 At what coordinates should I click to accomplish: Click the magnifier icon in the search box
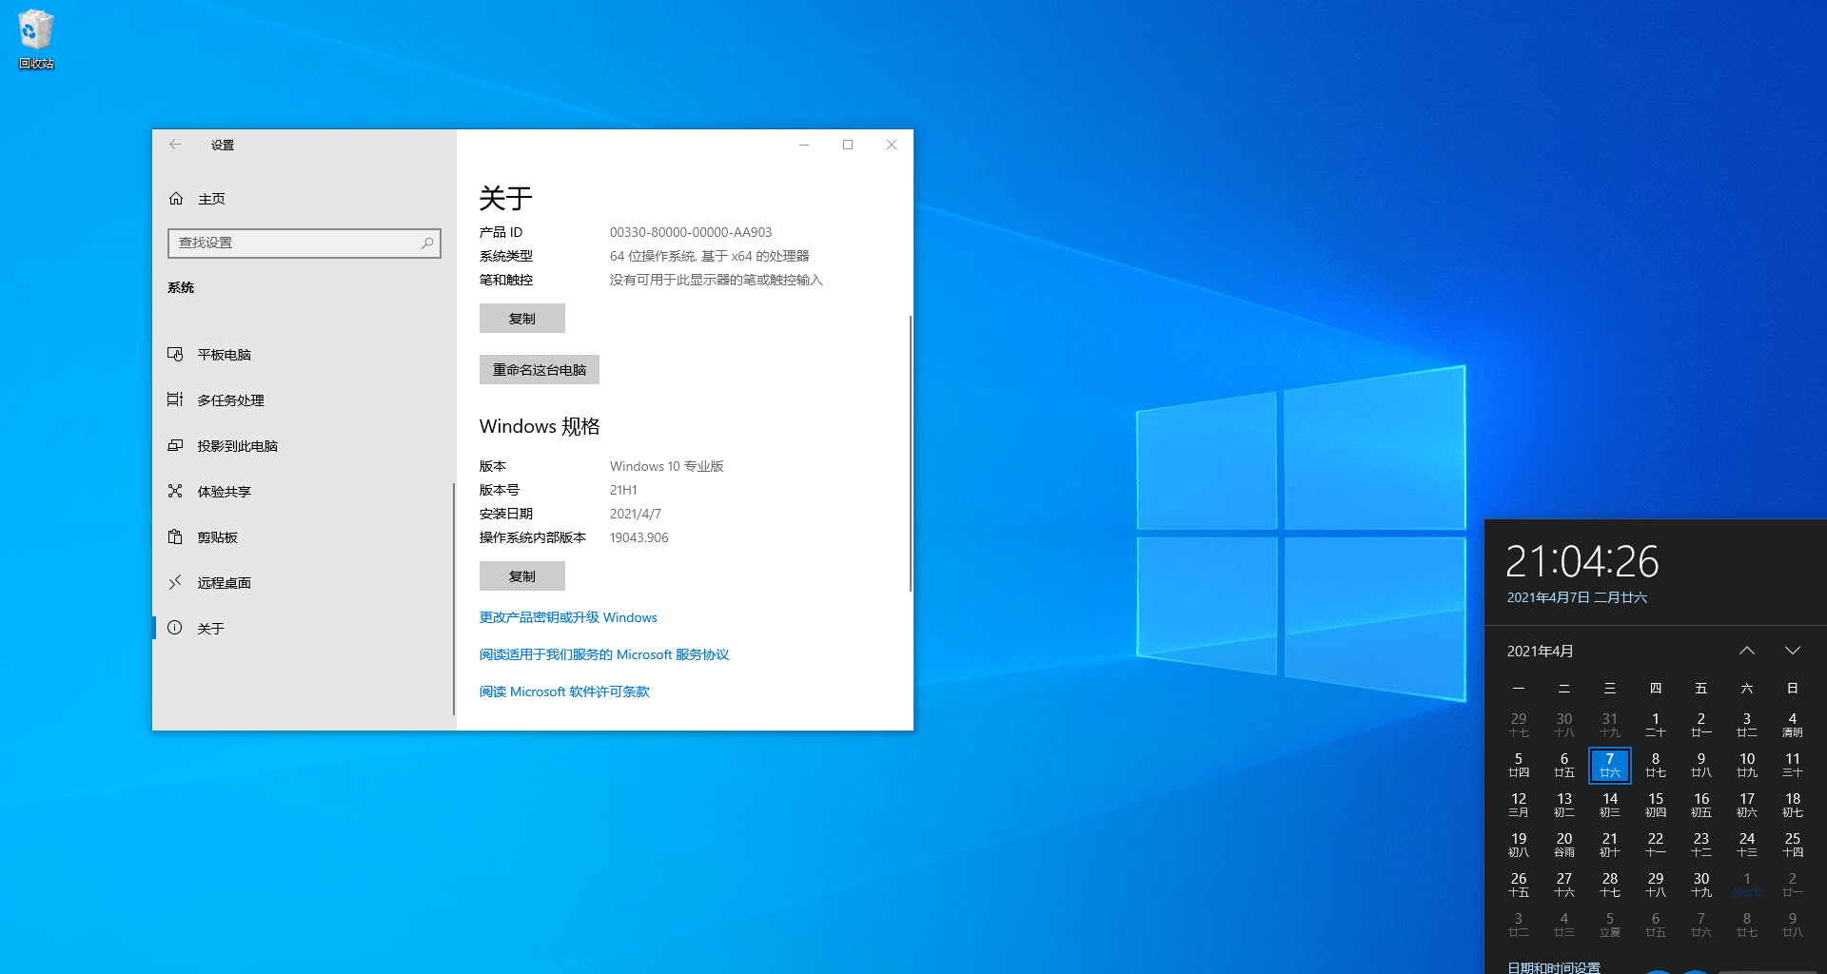(x=427, y=243)
